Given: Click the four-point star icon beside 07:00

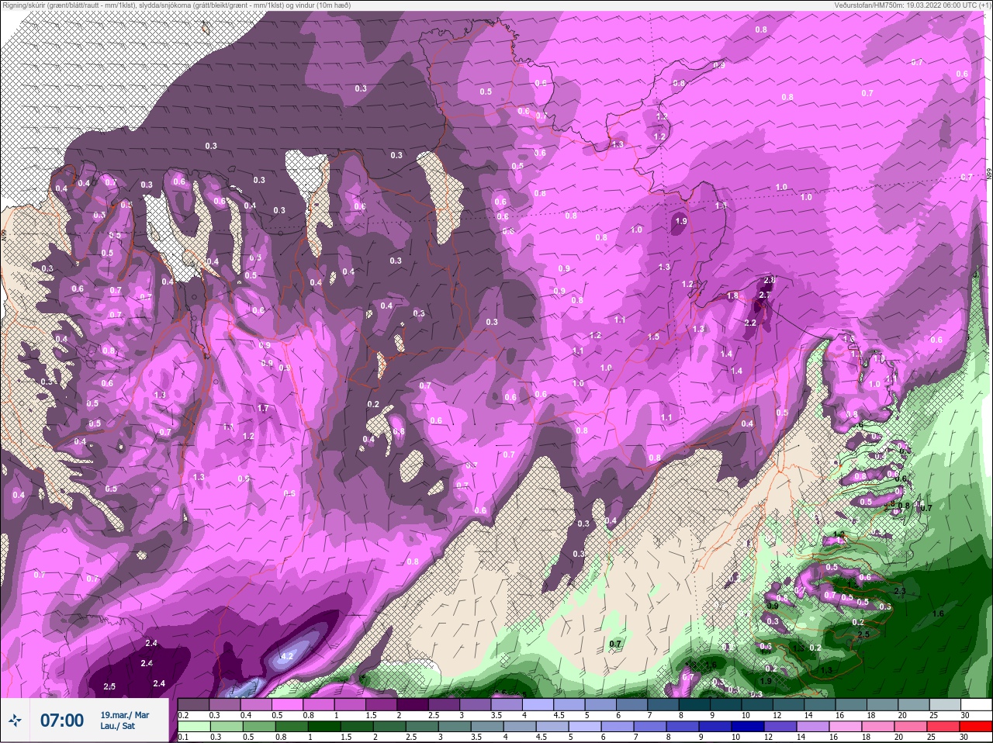Looking at the screenshot, I should [15, 721].
